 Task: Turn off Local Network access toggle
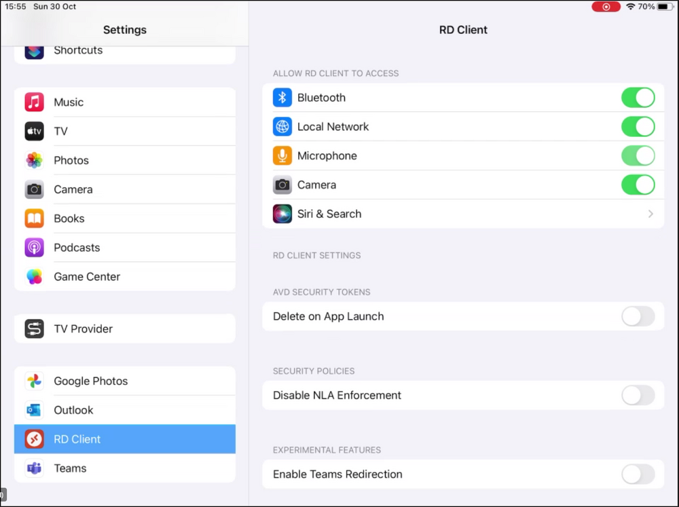(x=638, y=127)
